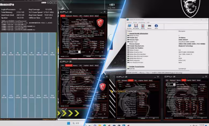Click General Module Information heading
This screenshot has width=209, height=126.
coord(139,34)
